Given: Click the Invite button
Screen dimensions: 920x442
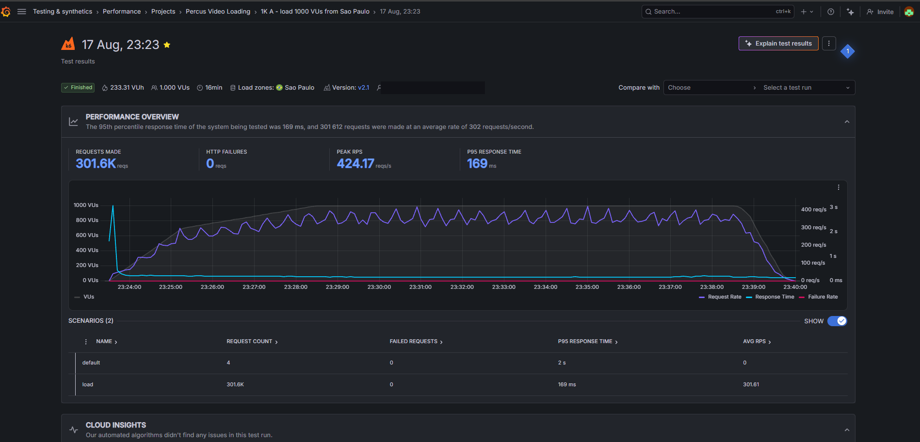Looking at the screenshot, I should (880, 12).
